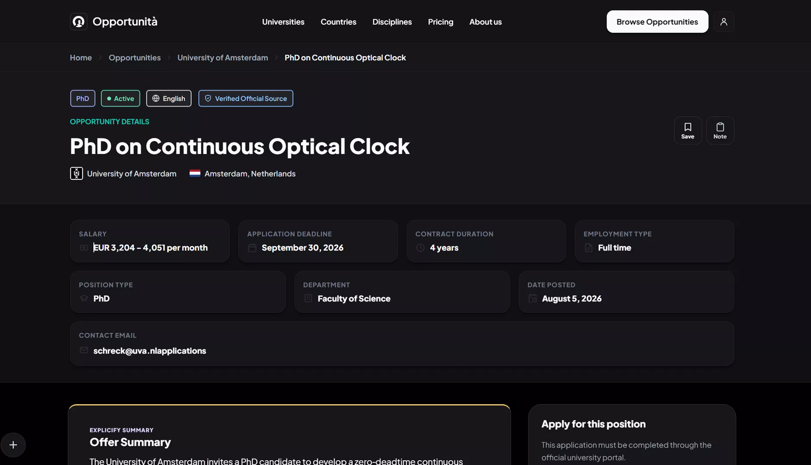
Task: Navigate to Home in breadcrumb
Action: pos(81,57)
